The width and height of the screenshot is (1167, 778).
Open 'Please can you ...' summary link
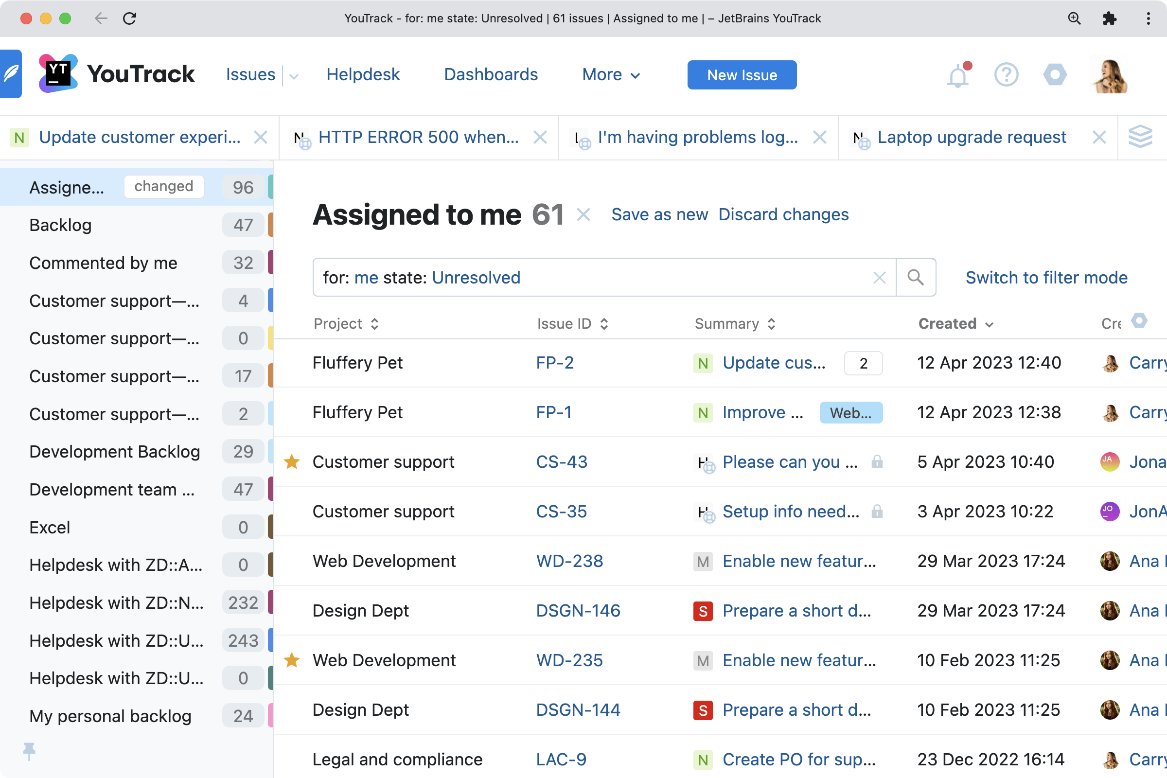tap(790, 462)
